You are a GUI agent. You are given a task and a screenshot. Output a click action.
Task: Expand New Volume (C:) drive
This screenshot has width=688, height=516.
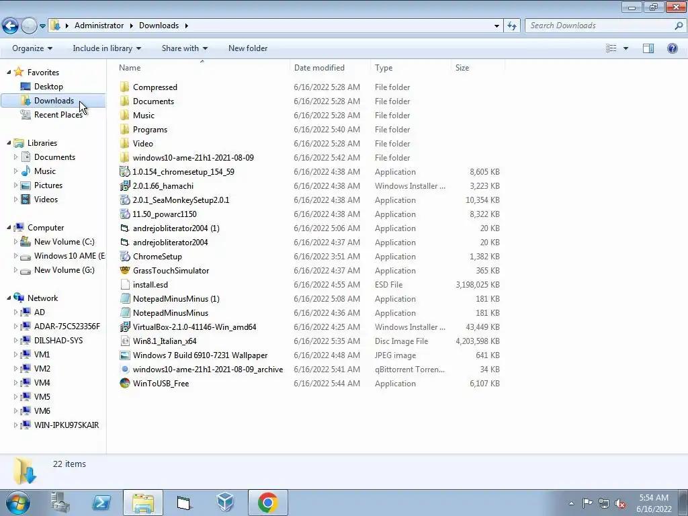point(16,241)
